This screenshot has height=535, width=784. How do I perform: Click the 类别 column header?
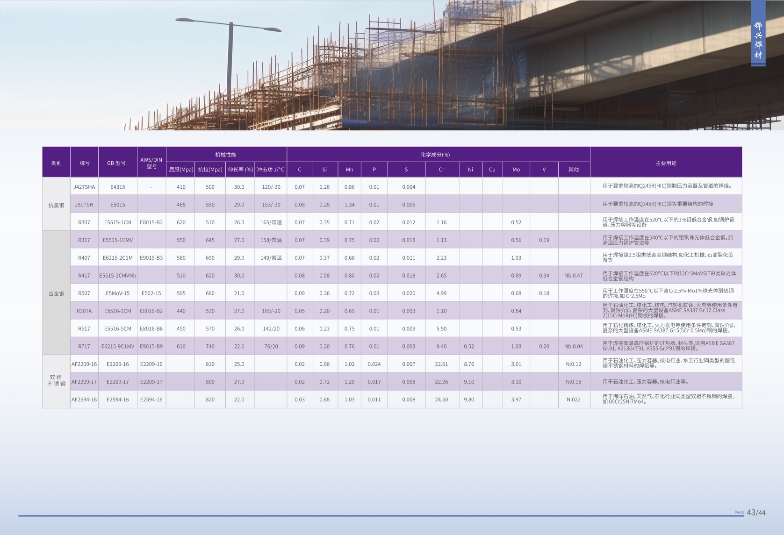tap(56, 163)
